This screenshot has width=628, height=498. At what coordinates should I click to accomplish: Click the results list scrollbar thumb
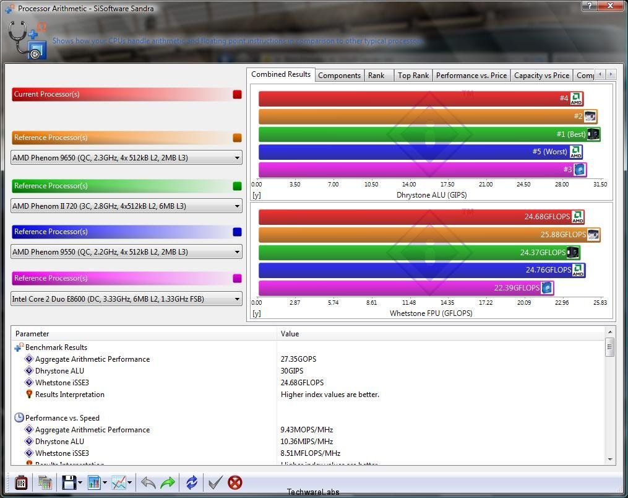pyautogui.click(x=609, y=347)
